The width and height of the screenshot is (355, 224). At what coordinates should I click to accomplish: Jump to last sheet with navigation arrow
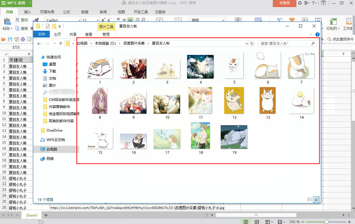click(x=17, y=215)
